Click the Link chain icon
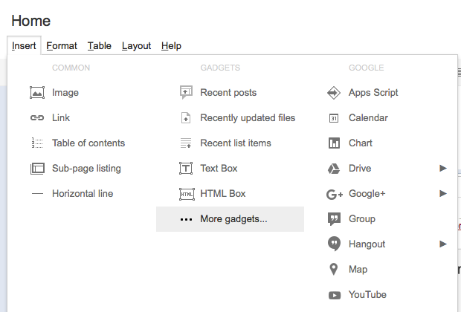Viewport: 461px width, 312px height. click(37, 118)
